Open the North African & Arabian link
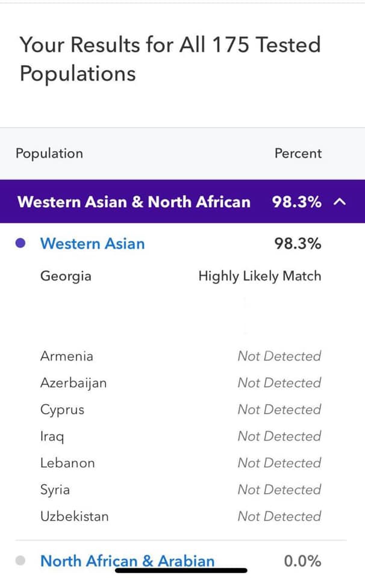The width and height of the screenshot is (365, 578). tap(127, 561)
